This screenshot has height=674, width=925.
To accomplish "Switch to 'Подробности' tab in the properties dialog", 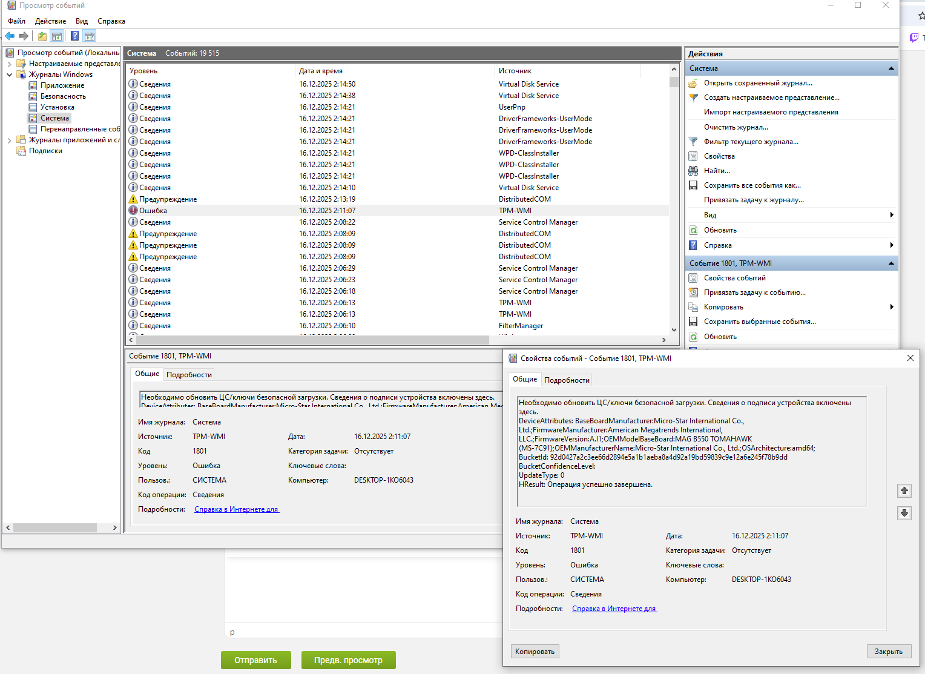I will coord(567,380).
